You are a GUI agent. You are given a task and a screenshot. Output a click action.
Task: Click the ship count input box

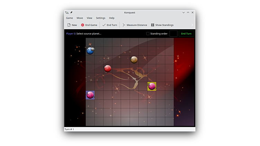pyautogui.click(x=173, y=34)
